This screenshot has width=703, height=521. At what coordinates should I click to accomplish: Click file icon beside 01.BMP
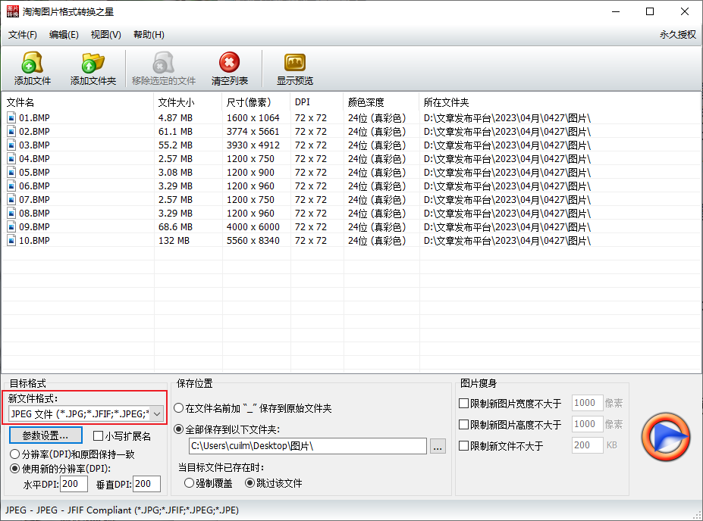click(11, 117)
